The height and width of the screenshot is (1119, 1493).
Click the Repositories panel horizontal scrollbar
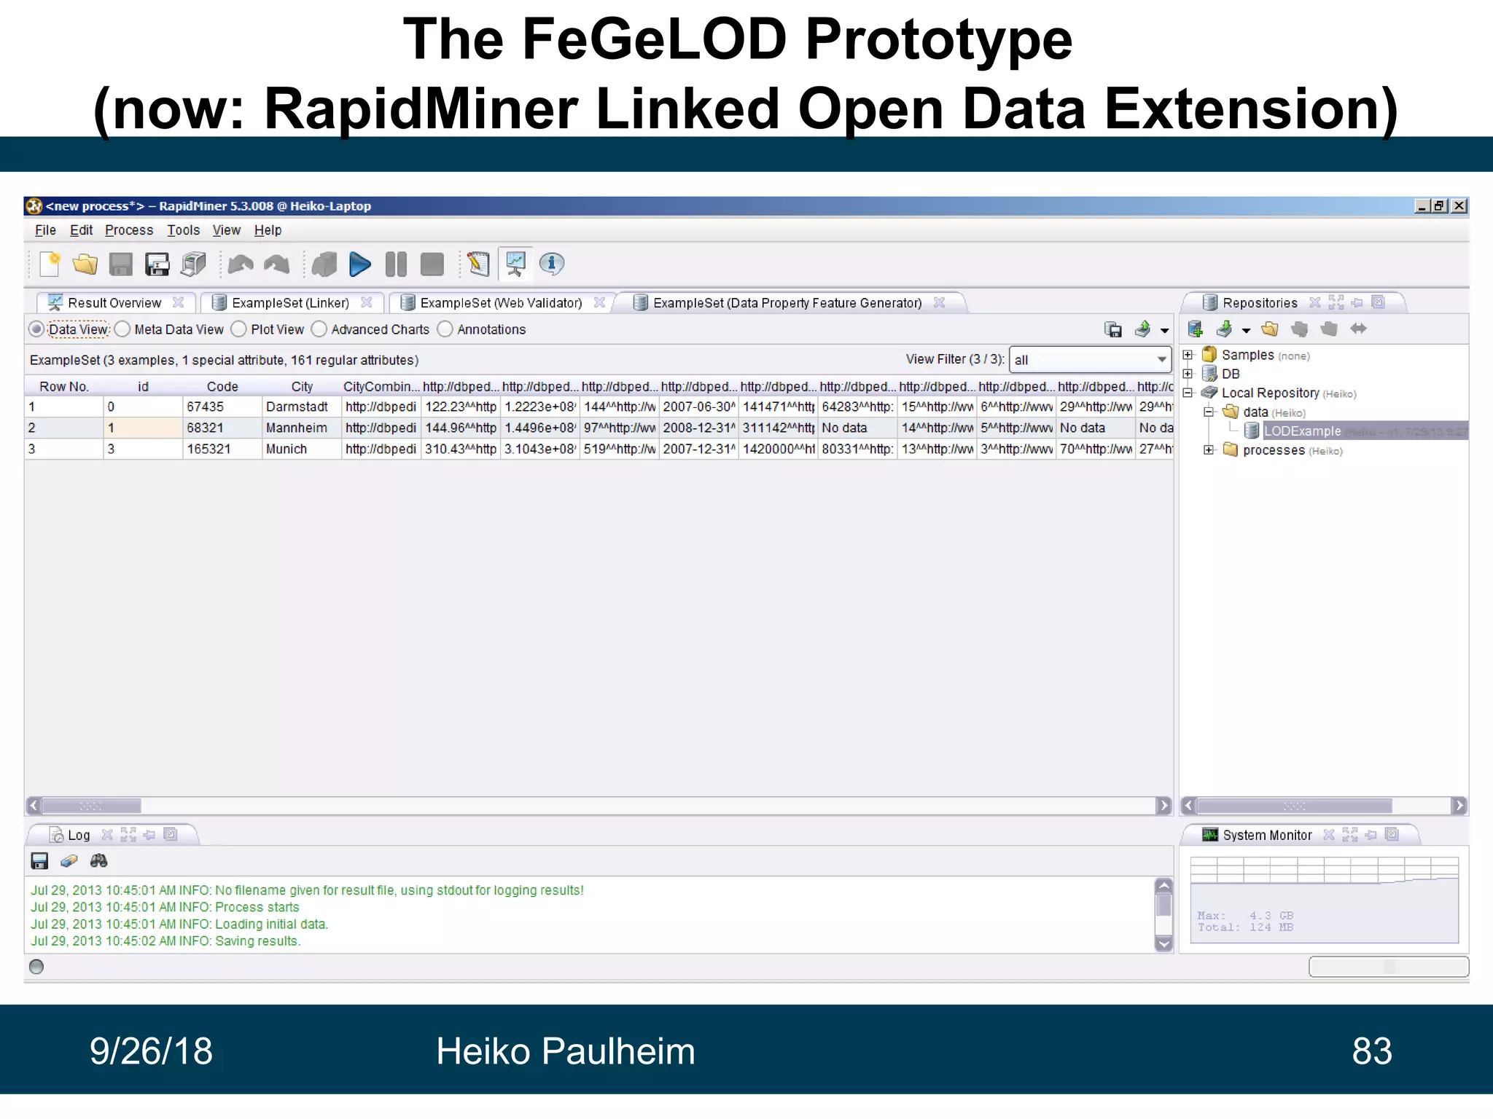pyautogui.click(x=1323, y=806)
